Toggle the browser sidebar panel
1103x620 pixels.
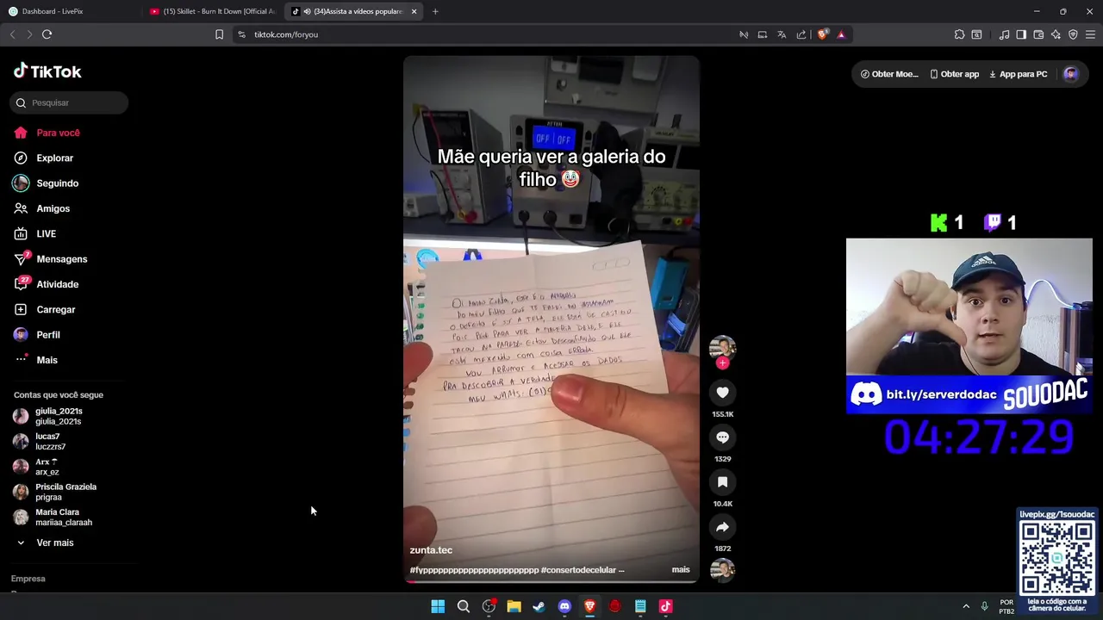coord(1021,34)
